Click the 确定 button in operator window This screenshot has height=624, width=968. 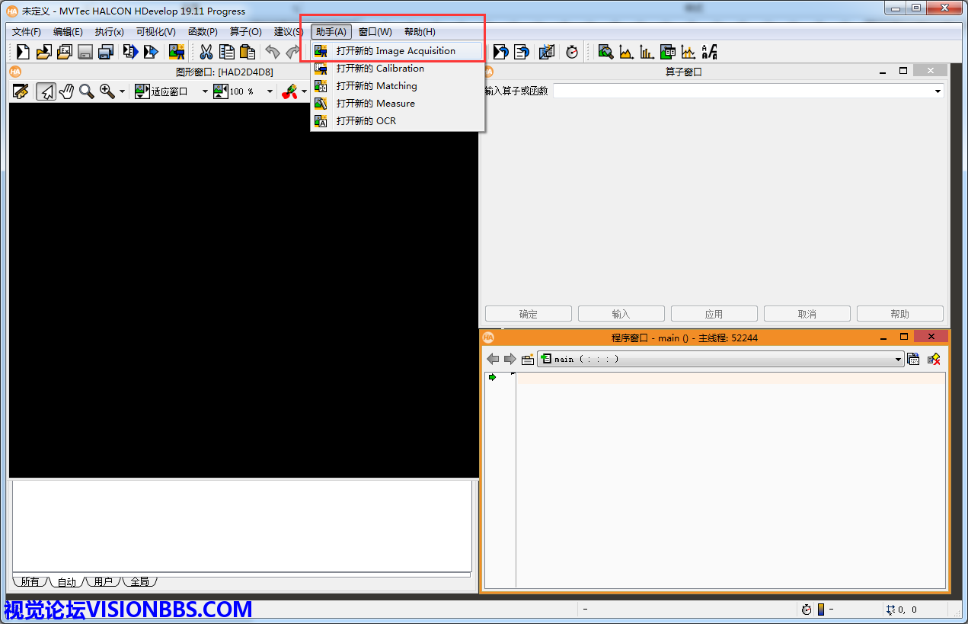tap(529, 314)
